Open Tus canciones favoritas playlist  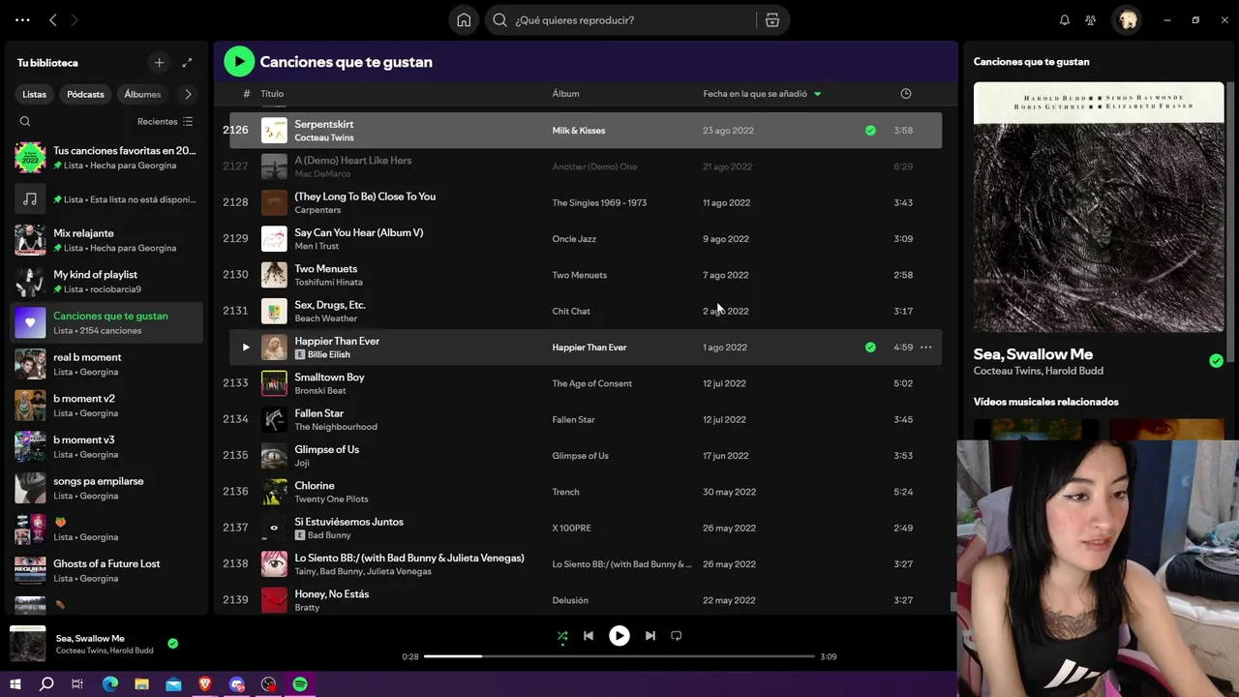[x=106, y=158]
